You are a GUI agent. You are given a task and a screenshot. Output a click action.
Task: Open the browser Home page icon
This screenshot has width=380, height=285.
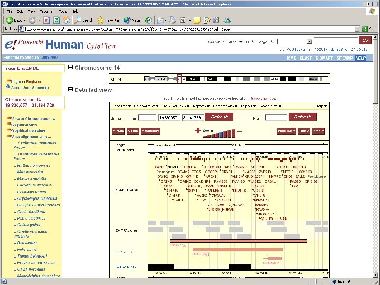(x=66, y=20)
